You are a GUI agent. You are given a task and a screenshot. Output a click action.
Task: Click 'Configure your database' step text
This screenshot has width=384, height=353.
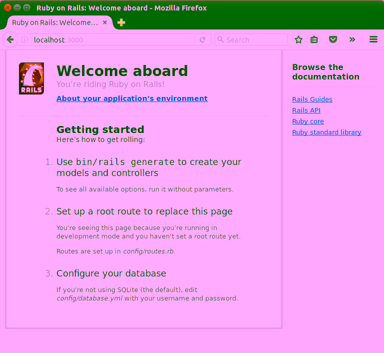[111, 273]
